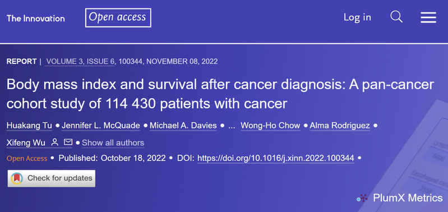
Task: Open the search magnifier icon
Action: pyautogui.click(x=396, y=17)
